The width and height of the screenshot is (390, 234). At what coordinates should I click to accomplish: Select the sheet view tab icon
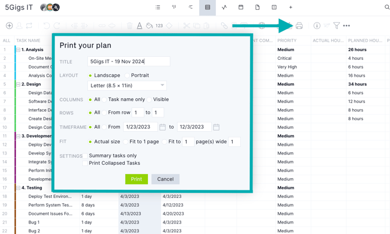207,8
